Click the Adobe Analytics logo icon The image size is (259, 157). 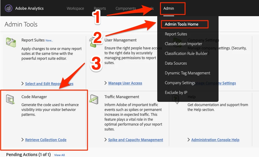pyautogui.click(x=8, y=8)
